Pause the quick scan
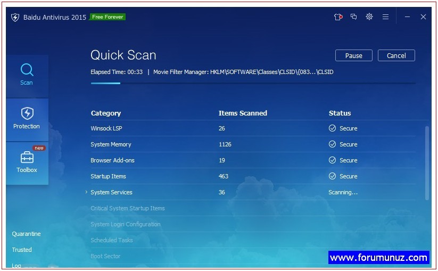 coord(353,55)
